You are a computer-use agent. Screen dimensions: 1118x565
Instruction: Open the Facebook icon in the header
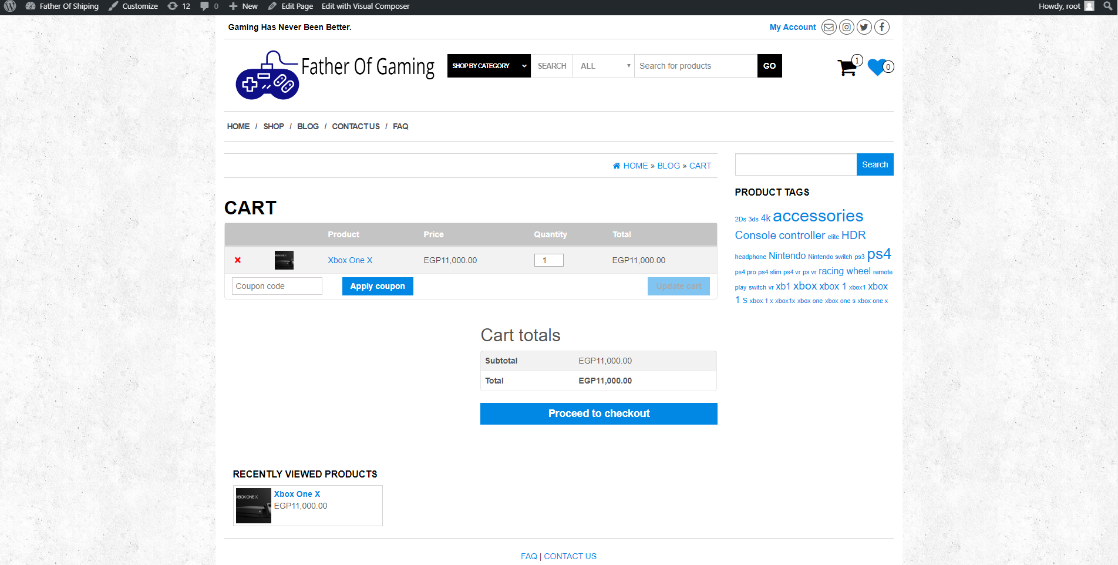coord(881,27)
